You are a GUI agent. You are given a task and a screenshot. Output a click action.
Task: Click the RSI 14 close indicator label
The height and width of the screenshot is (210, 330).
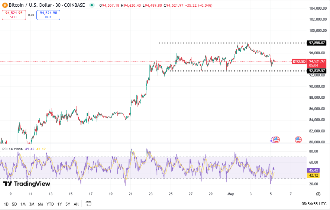pyautogui.click(x=12, y=149)
